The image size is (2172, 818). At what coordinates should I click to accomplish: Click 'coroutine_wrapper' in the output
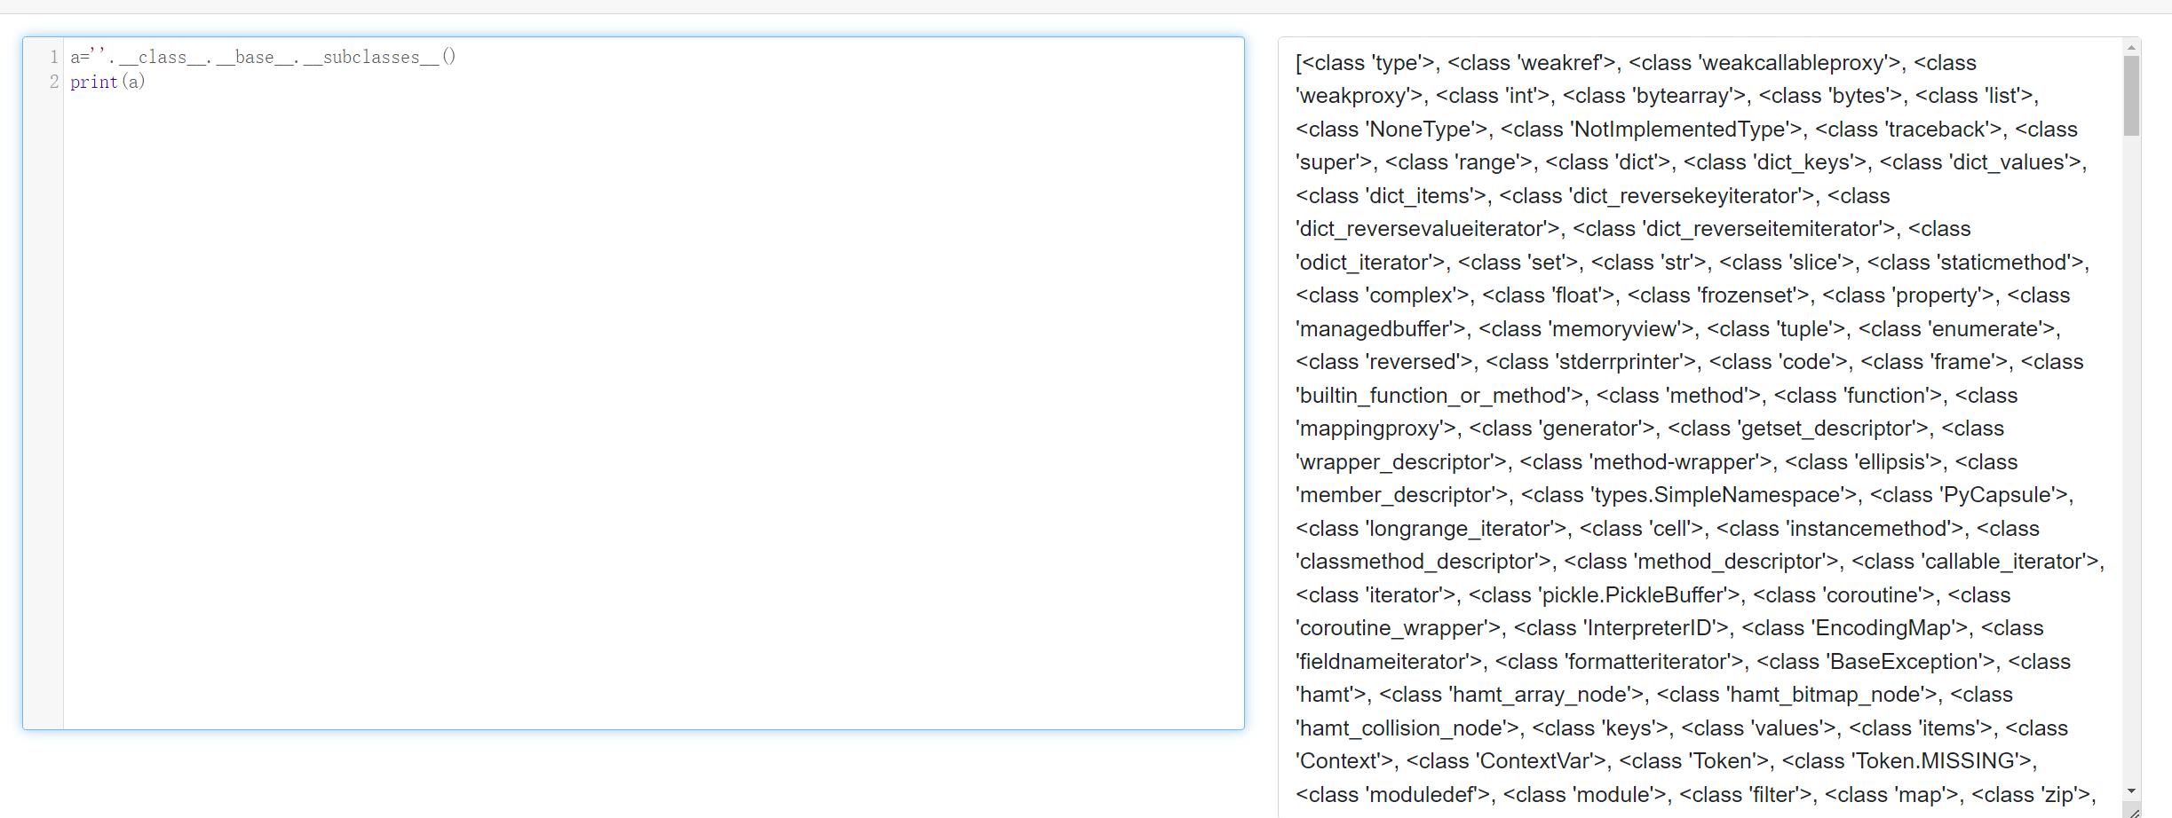[1392, 628]
